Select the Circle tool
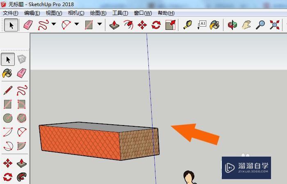The height and width of the screenshot is (184, 287). pyautogui.click(x=8, y=118)
